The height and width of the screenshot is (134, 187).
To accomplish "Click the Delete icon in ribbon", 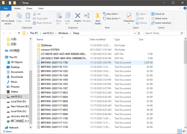I will click(77, 17).
